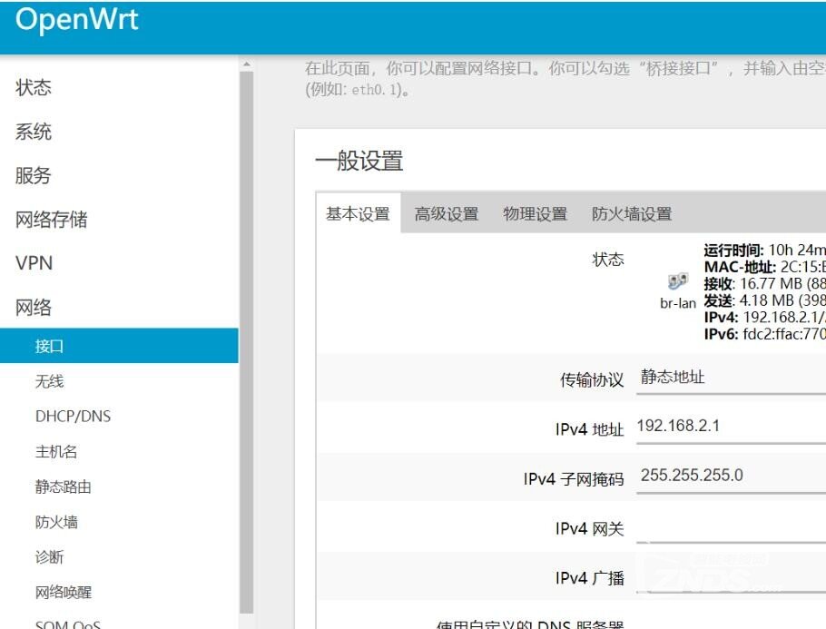826x629 pixels.
Task: Click the IPv4 子网掩码 field 255.255.255.0
Action: [x=732, y=477]
